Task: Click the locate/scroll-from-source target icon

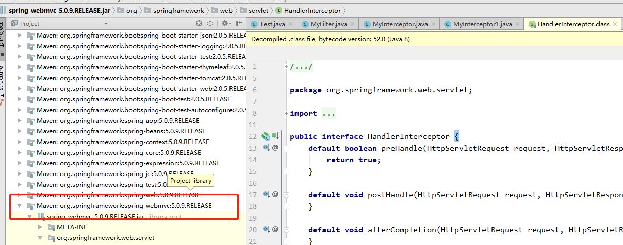Action: [x=200, y=24]
